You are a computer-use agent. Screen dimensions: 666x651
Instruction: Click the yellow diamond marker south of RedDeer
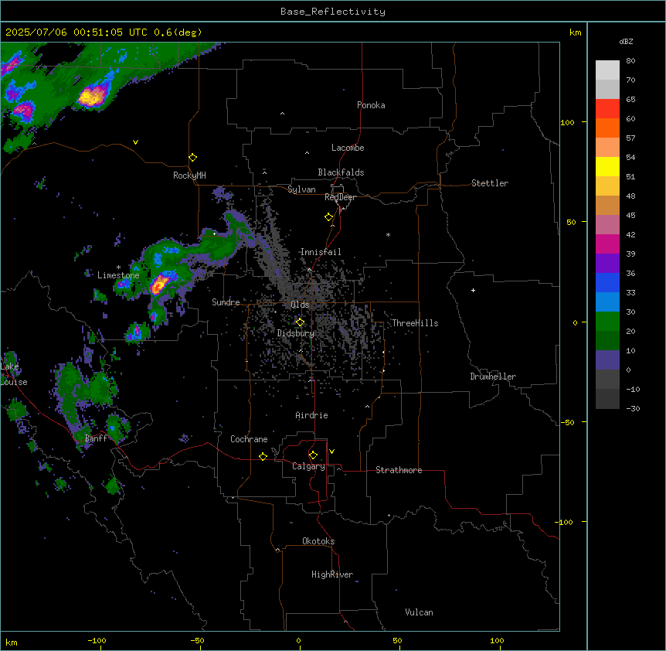click(329, 217)
